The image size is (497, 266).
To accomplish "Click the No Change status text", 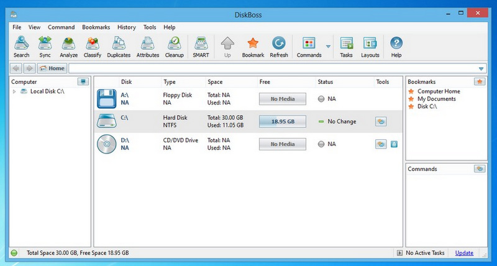I will pyautogui.click(x=342, y=121).
